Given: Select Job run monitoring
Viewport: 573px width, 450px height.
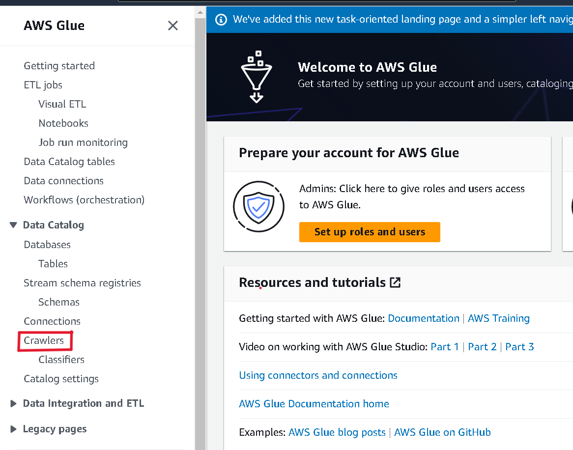Looking at the screenshot, I should click(84, 142).
